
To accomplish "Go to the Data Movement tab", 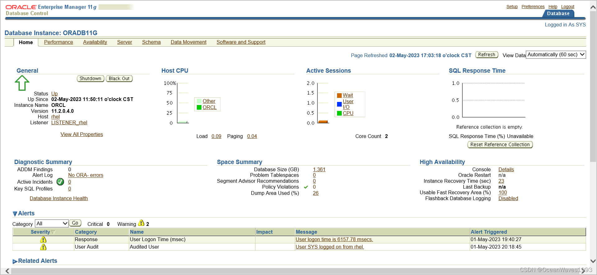I will point(188,42).
